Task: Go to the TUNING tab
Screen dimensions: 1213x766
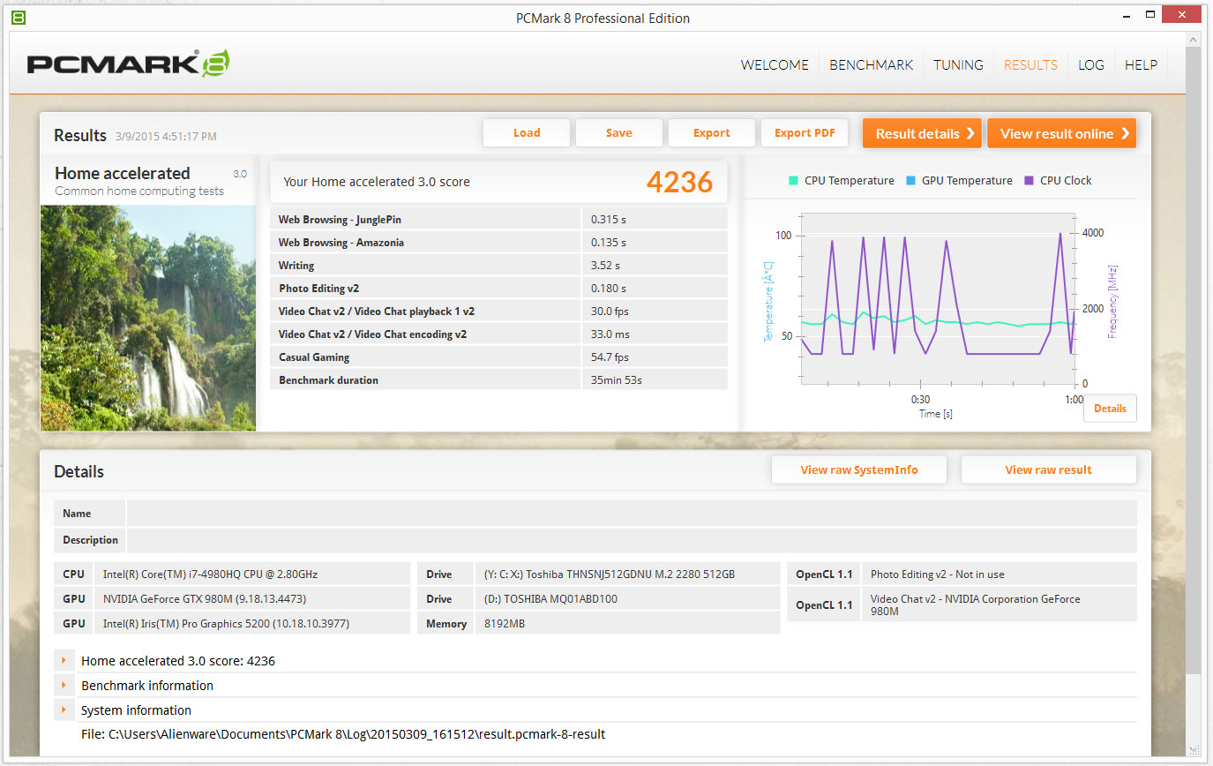Action: 958,64
